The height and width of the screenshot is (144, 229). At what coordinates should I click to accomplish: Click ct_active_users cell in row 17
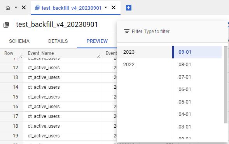(x=62, y=116)
